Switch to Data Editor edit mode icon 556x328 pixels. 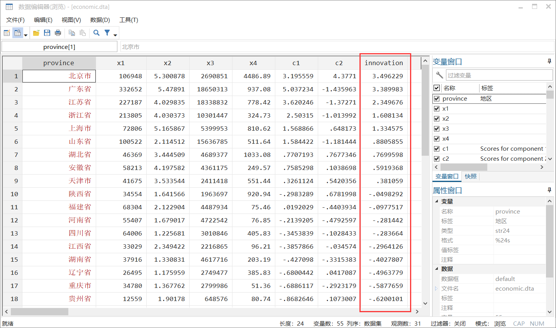tap(7, 33)
